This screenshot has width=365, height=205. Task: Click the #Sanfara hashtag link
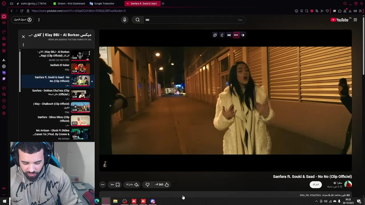315,195
